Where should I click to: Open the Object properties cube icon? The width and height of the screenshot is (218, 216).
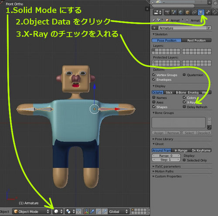click(187, 12)
